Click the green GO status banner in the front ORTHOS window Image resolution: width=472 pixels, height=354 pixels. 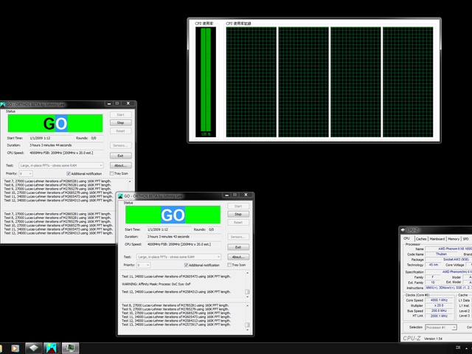(173, 215)
